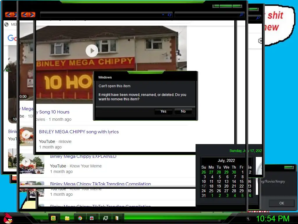Open the yellow folder taskbar icon

[x=67, y=218]
